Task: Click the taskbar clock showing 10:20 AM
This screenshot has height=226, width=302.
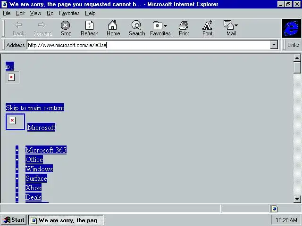Action: click(x=286, y=220)
